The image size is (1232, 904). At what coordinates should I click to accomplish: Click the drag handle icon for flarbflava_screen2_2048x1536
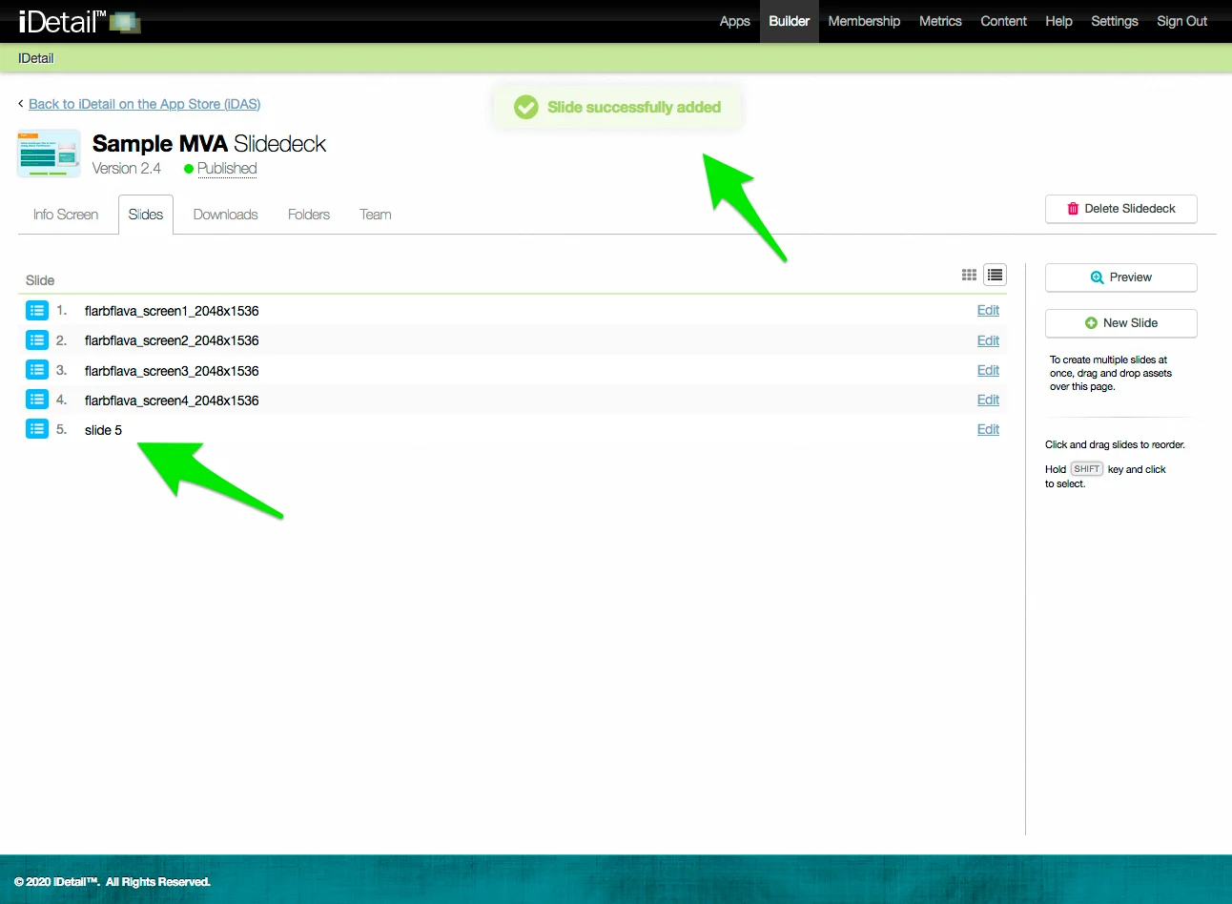(x=37, y=339)
